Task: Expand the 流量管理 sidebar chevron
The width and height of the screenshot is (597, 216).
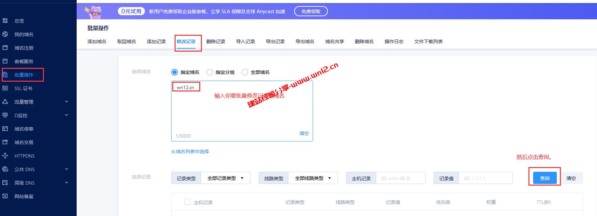Action: point(67,102)
